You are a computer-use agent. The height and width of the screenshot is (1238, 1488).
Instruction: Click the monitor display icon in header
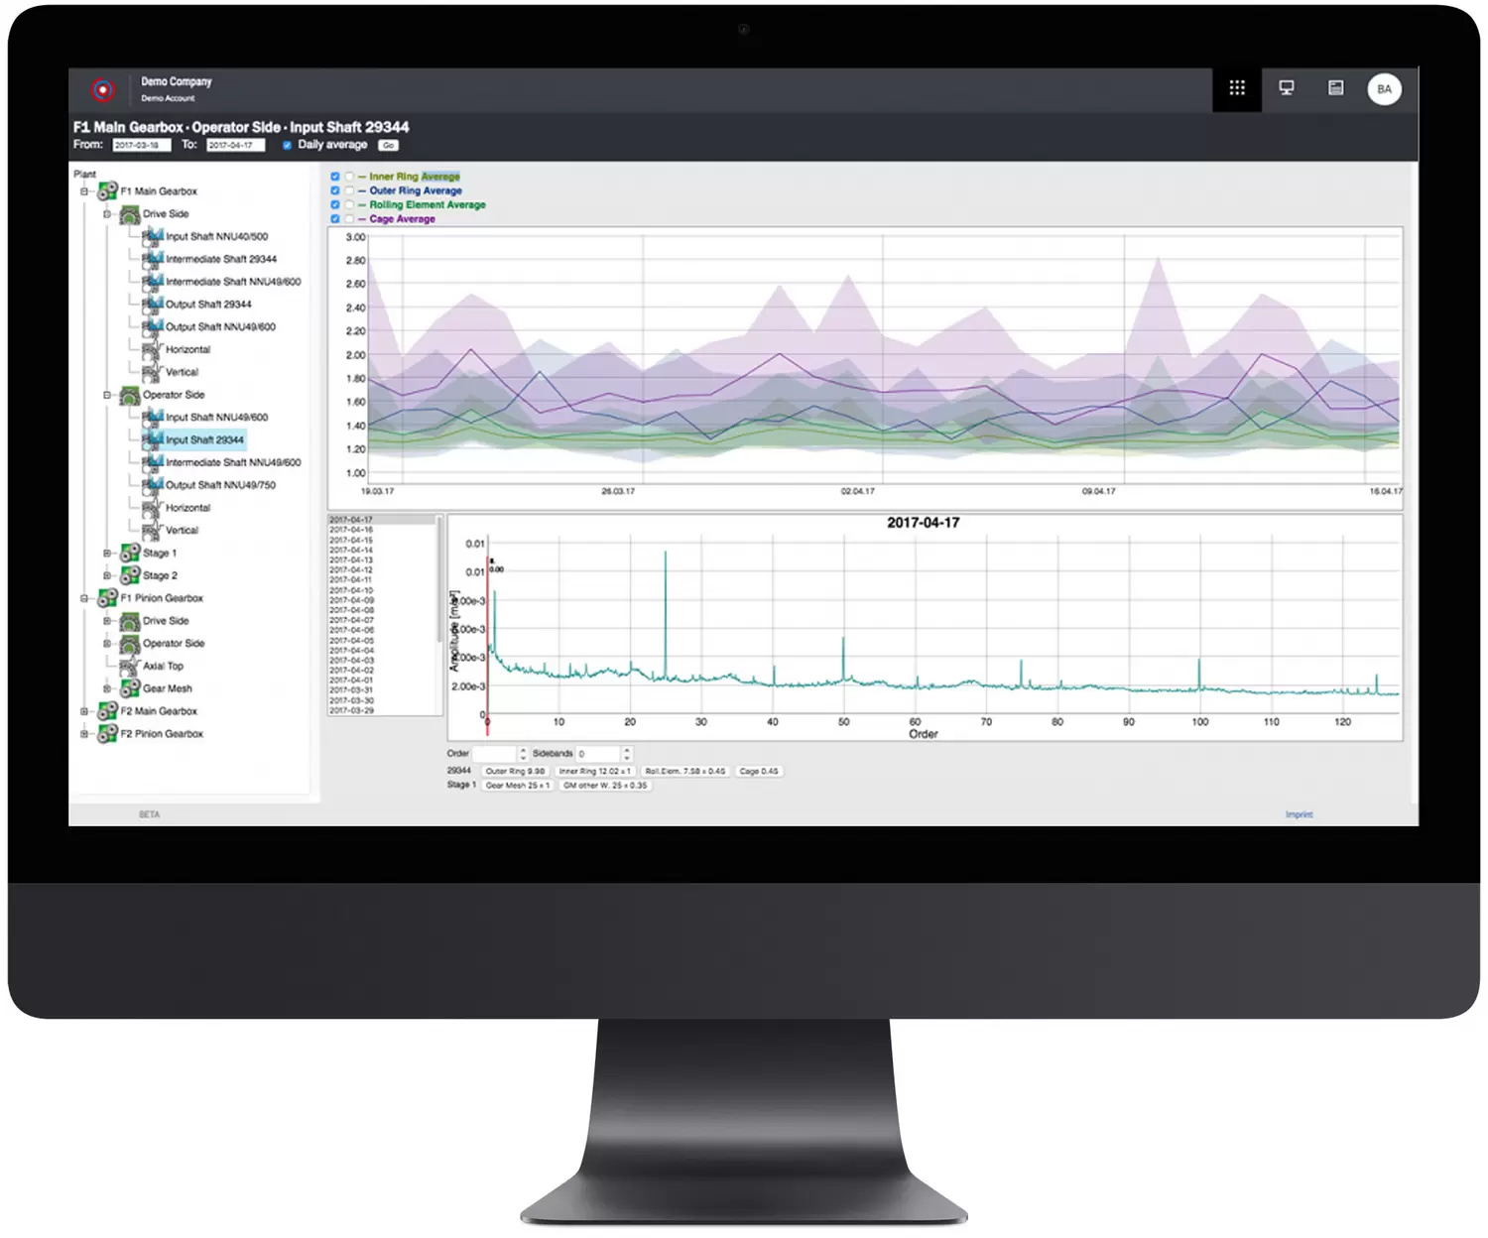coord(1287,88)
